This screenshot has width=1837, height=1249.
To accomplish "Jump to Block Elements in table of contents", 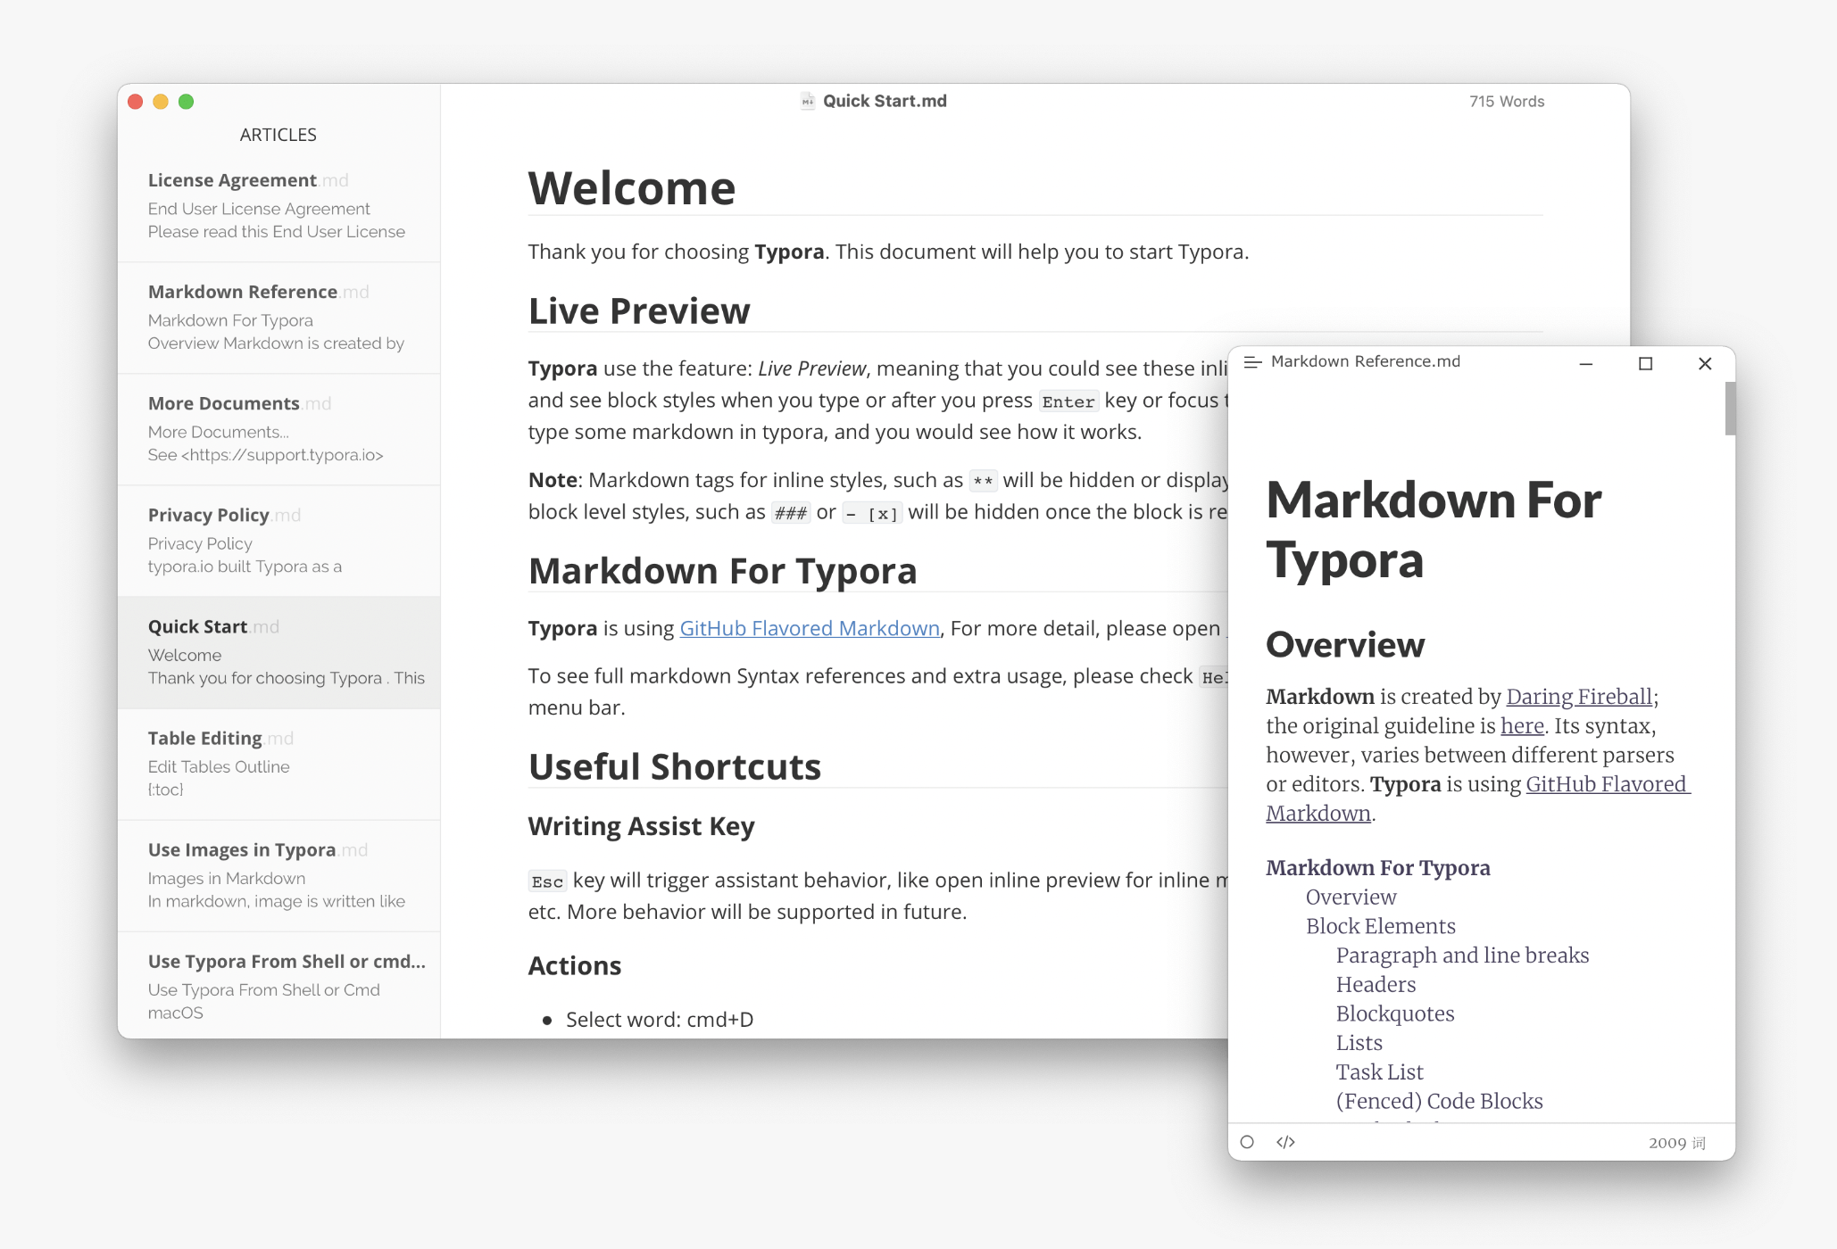I will [1381, 926].
